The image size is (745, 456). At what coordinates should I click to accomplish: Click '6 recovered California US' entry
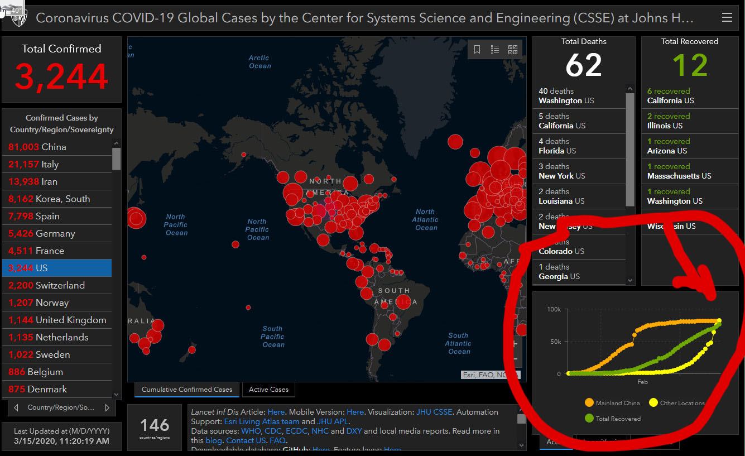pyautogui.click(x=690, y=96)
